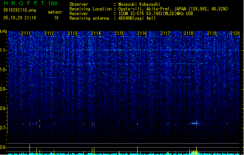This screenshot has height=155, width=244.
Task: Click the Receiving Location value line
Action: 173,9
